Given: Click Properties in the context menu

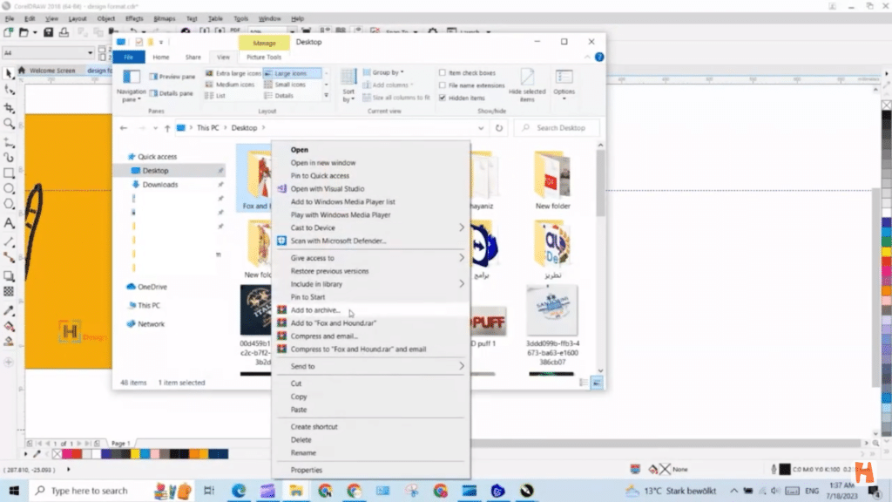Looking at the screenshot, I should [371, 470].
